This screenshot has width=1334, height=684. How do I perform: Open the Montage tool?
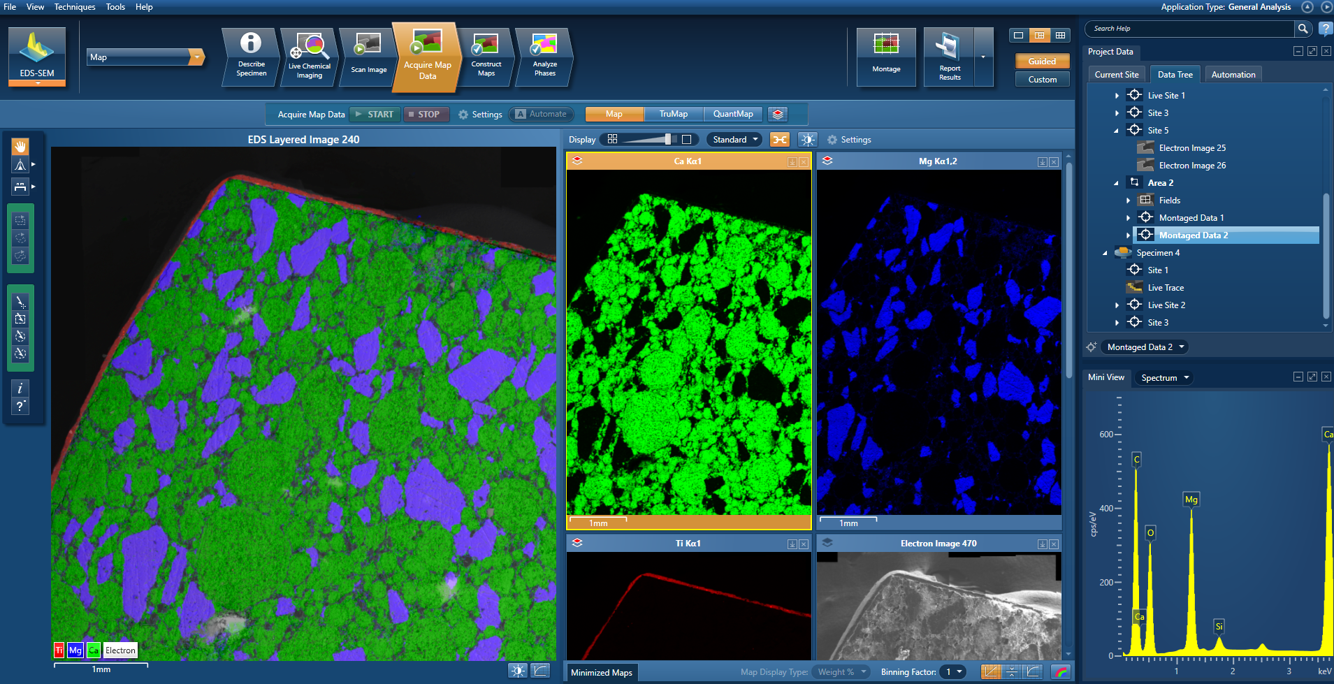[885, 54]
